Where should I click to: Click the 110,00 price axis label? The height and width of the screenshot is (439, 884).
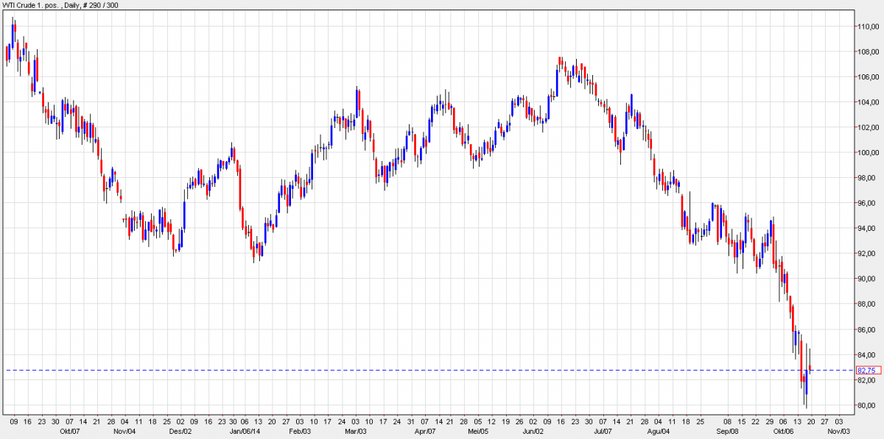866,27
